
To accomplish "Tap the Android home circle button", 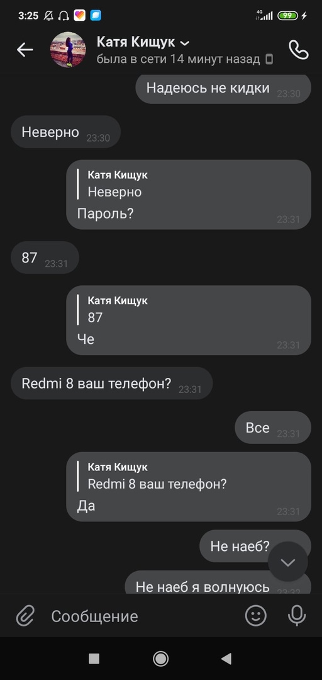I will [x=161, y=659].
